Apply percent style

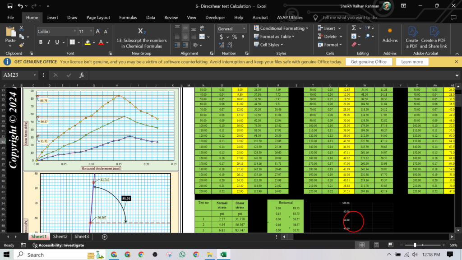point(235,37)
